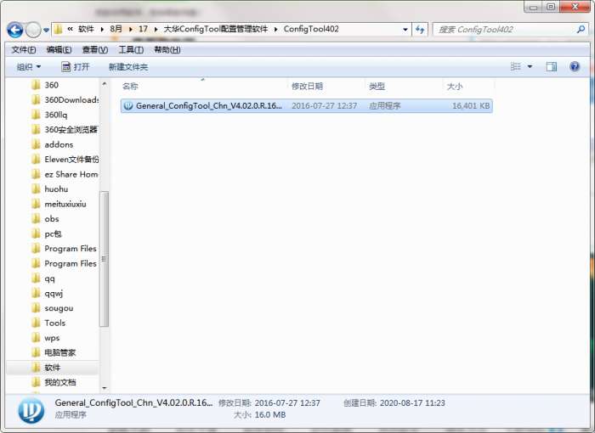Open the 文件(F) menu
595x433 pixels.
point(24,50)
